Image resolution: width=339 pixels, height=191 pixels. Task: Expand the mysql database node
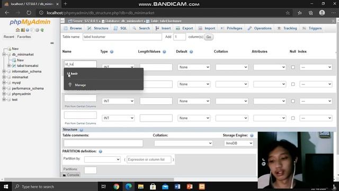click(x=4, y=83)
